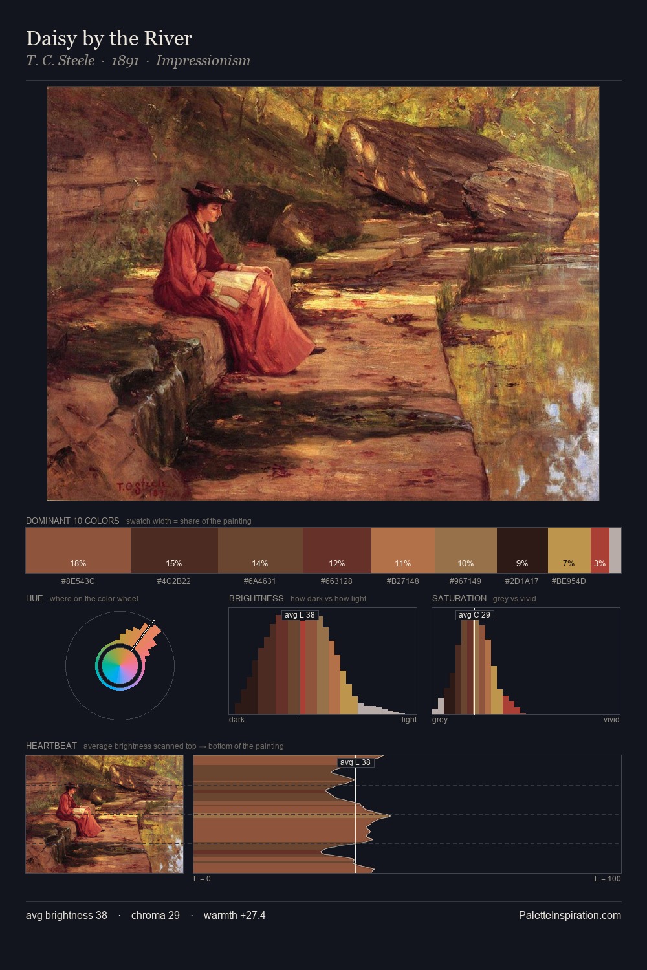Click the hex code #B27148
The width and height of the screenshot is (647, 970).
pyautogui.click(x=403, y=581)
